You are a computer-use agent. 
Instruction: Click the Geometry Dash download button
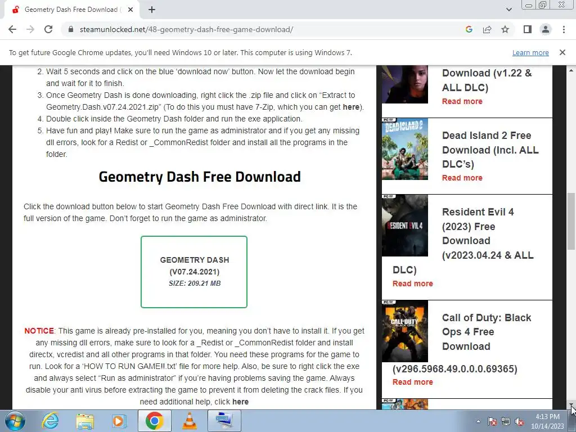point(194,272)
